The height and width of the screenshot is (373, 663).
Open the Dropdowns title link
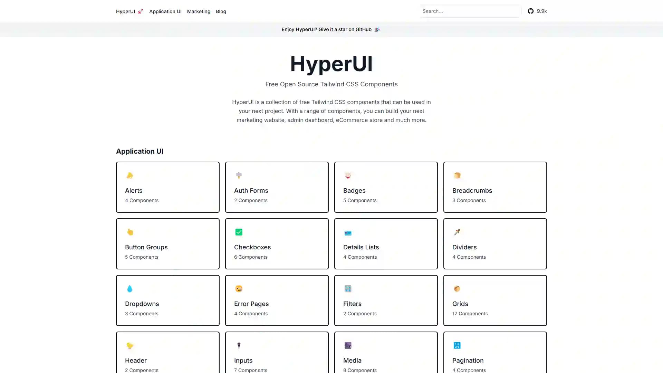click(142, 304)
